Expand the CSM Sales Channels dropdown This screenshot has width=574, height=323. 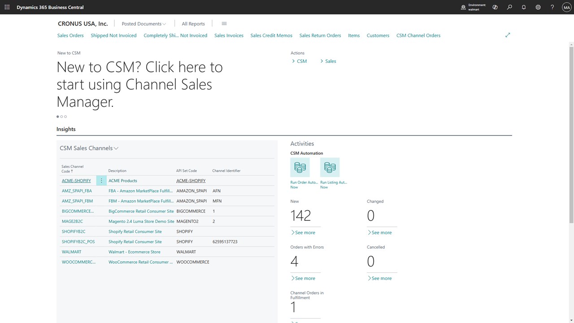click(89, 148)
